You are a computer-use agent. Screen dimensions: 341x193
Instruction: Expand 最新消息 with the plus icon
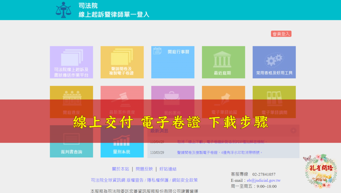tap(293, 131)
